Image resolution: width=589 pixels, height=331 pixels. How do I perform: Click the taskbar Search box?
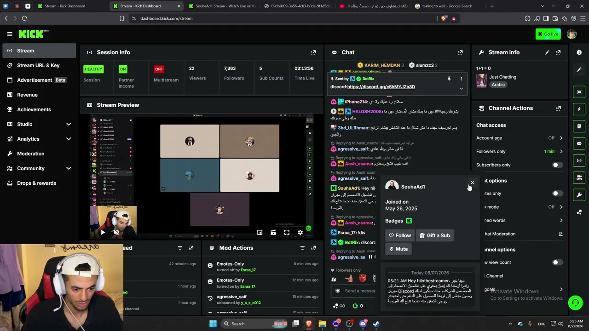pyautogui.click(x=254, y=324)
